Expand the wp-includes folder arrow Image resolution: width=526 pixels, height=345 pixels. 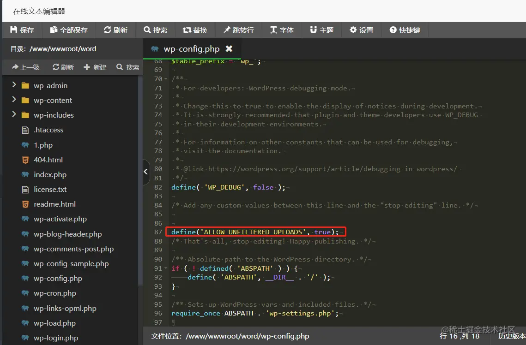click(14, 114)
